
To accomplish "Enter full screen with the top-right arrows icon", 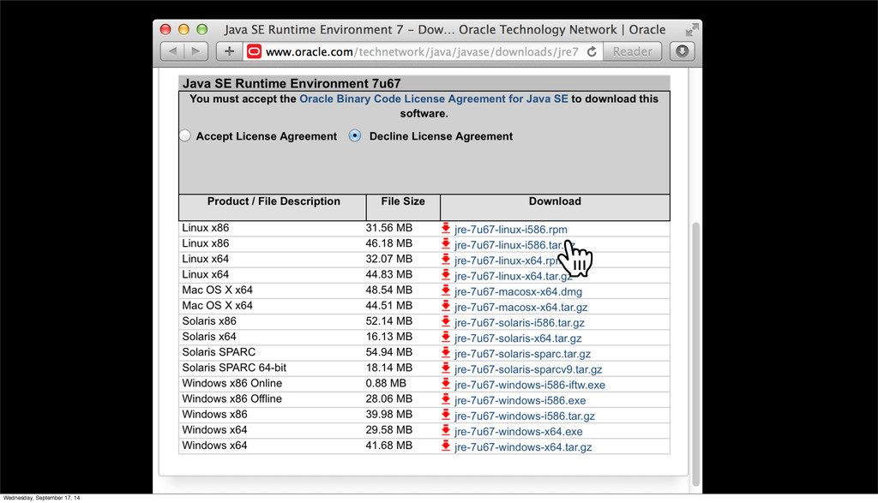I will coord(692,29).
